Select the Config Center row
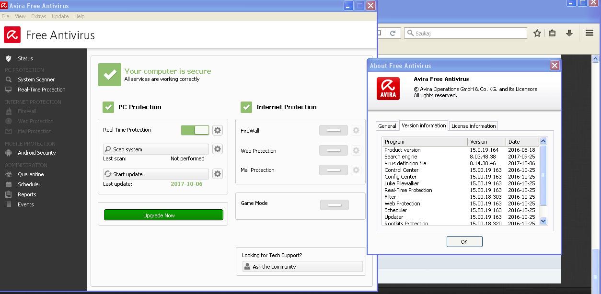The image size is (601, 294). tap(461, 177)
